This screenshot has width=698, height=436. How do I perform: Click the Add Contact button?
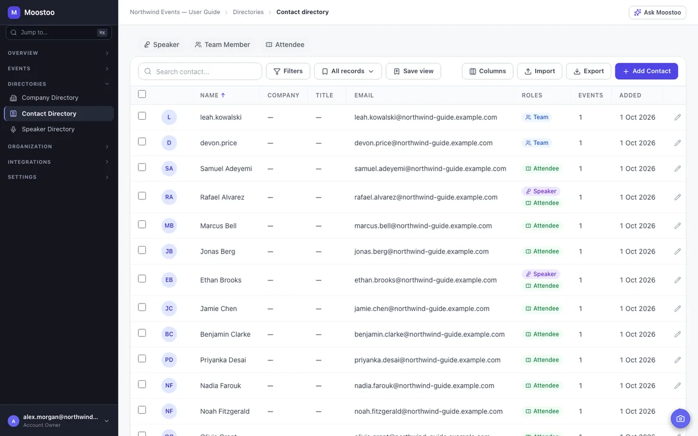[x=646, y=71]
